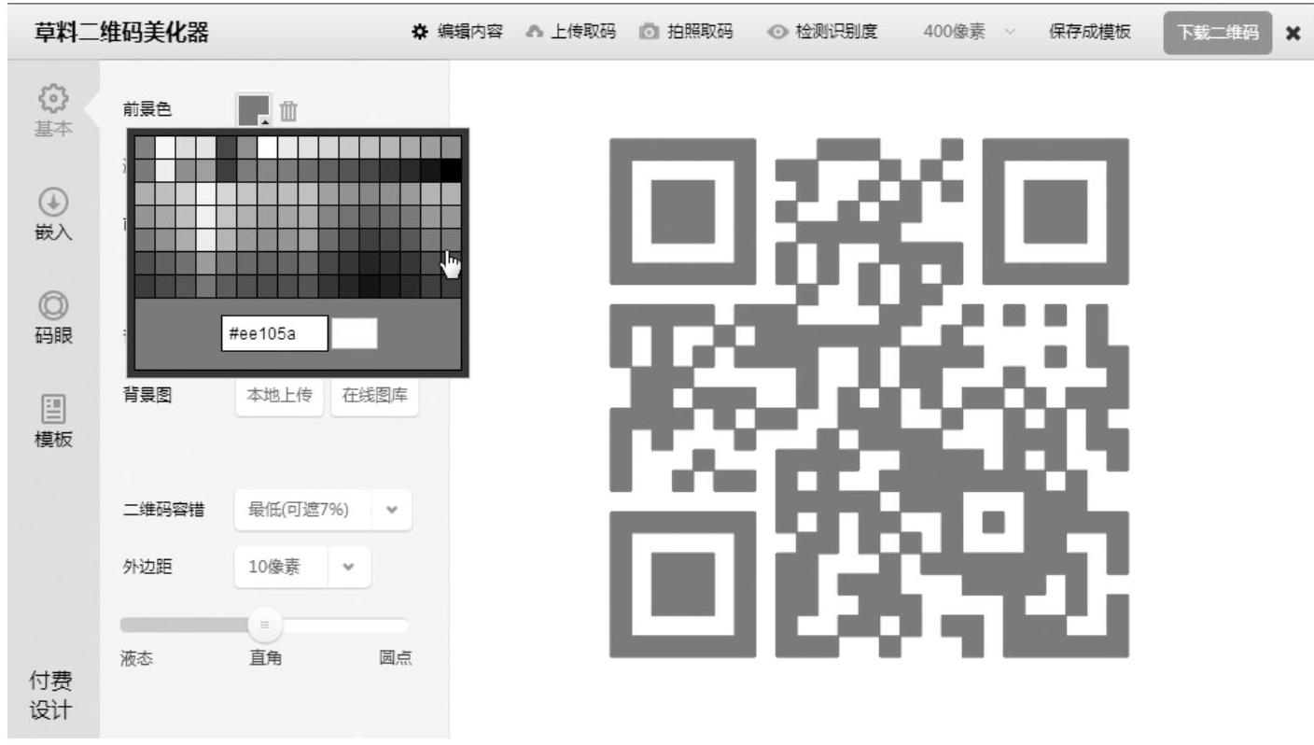
Task: Close the beautifier with the X icon
Action: click(1293, 34)
